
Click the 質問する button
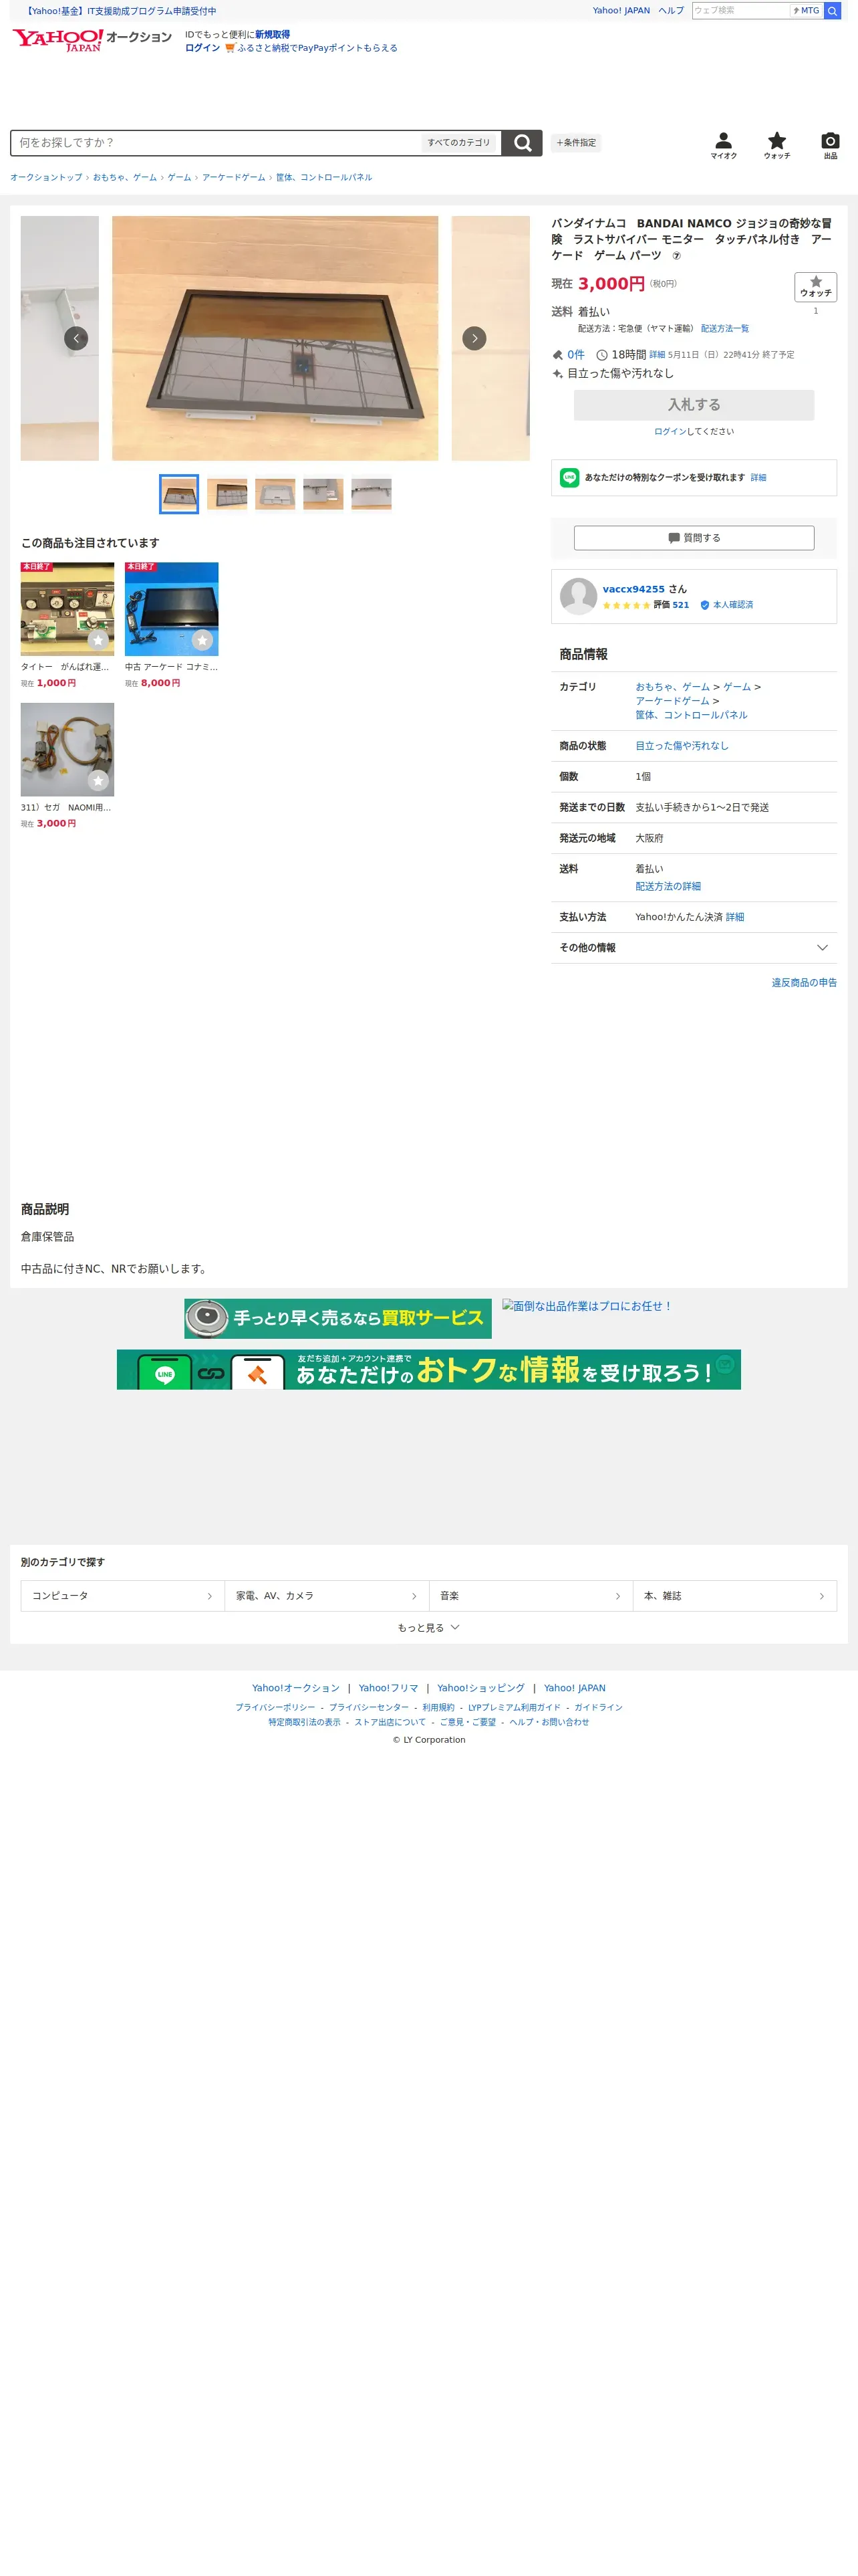[693, 538]
